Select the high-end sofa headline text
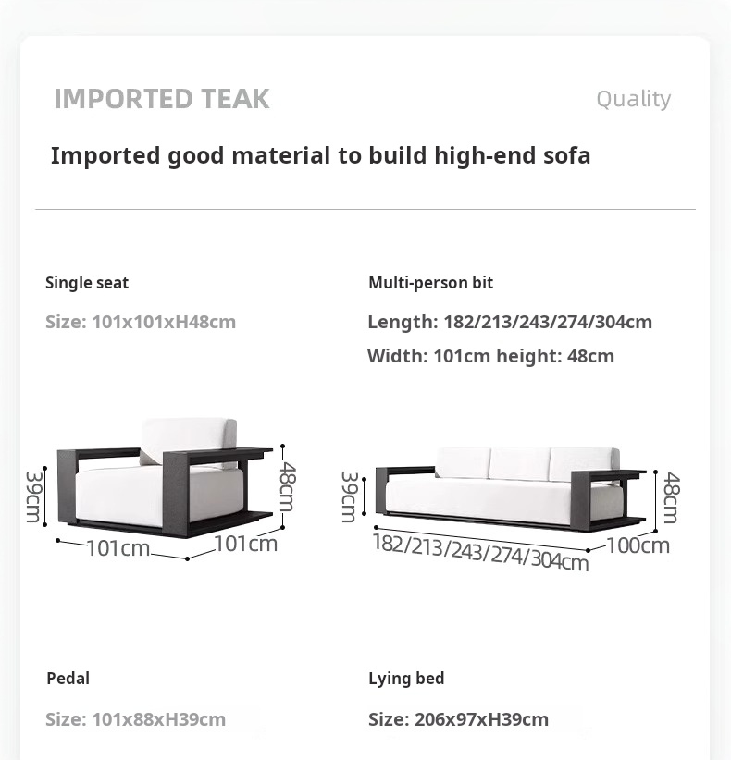 (x=321, y=156)
